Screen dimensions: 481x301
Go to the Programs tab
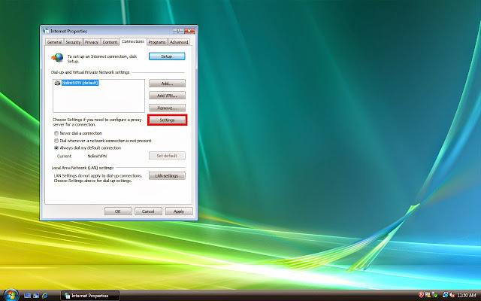(x=157, y=42)
